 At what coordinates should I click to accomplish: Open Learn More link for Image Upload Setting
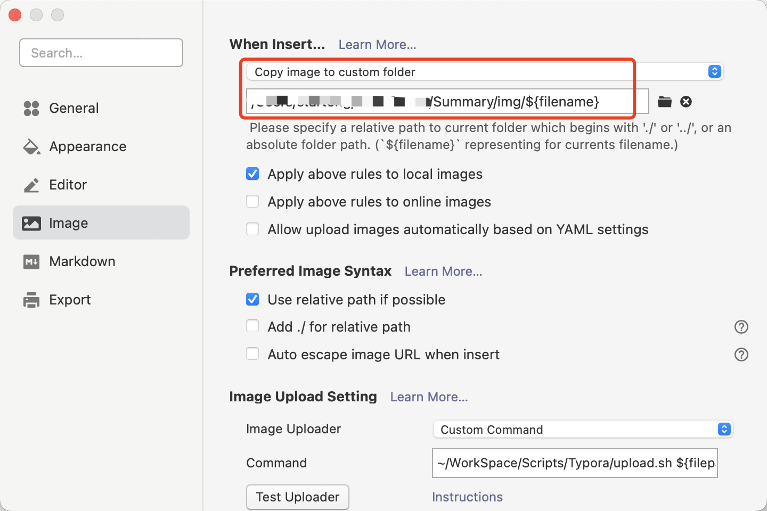(429, 397)
